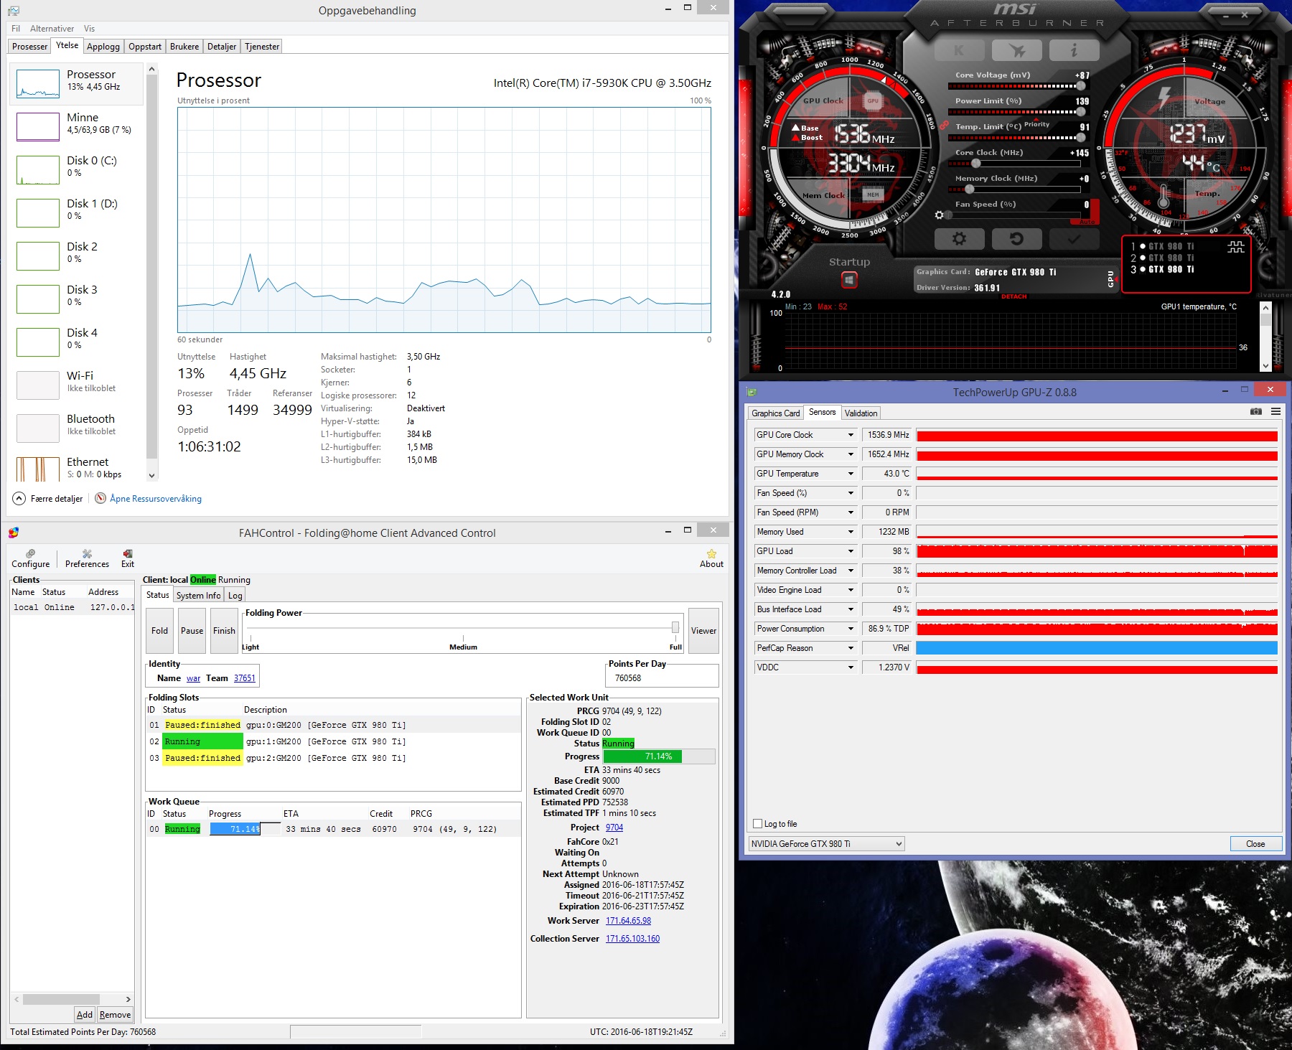The height and width of the screenshot is (1050, 1292).
Task: Open Afterburner settings gear button
Action: [x=959, y=238]
